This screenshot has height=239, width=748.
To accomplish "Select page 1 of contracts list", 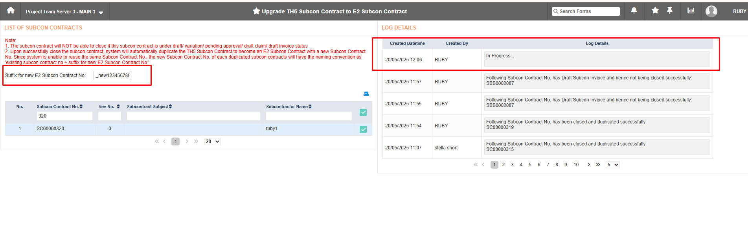I will pyautogui.click(x=175, y=142).
